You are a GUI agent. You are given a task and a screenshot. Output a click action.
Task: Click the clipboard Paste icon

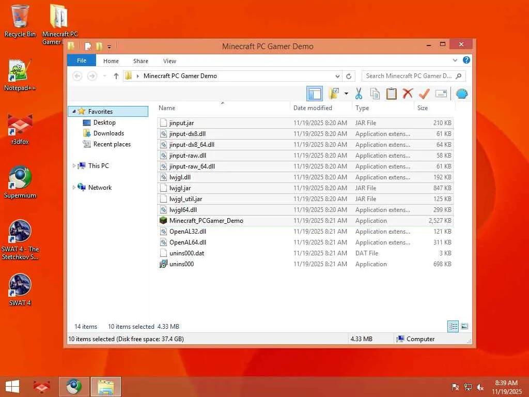pos(392,94)
